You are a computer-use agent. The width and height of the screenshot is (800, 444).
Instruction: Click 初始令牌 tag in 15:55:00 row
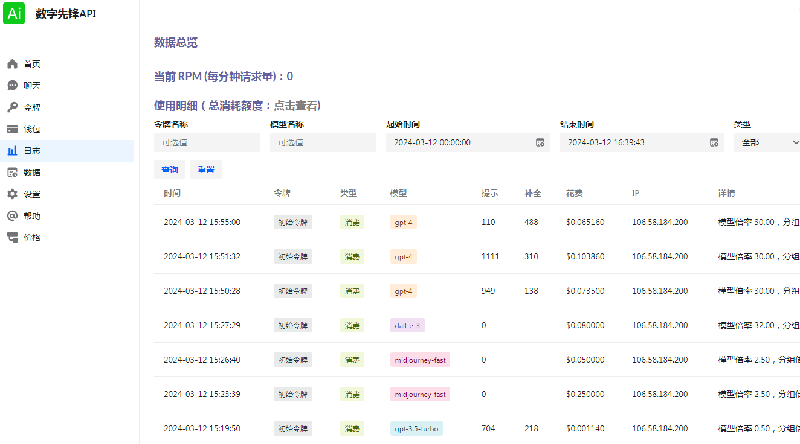pyautogui.click(x=293, y=222)
